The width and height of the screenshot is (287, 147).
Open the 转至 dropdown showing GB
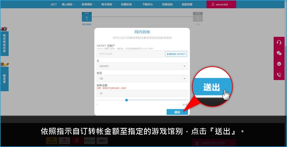coord(142,78)
